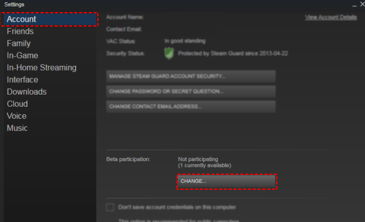Click the 'Contact Email' label

click(x=124, y=29)
